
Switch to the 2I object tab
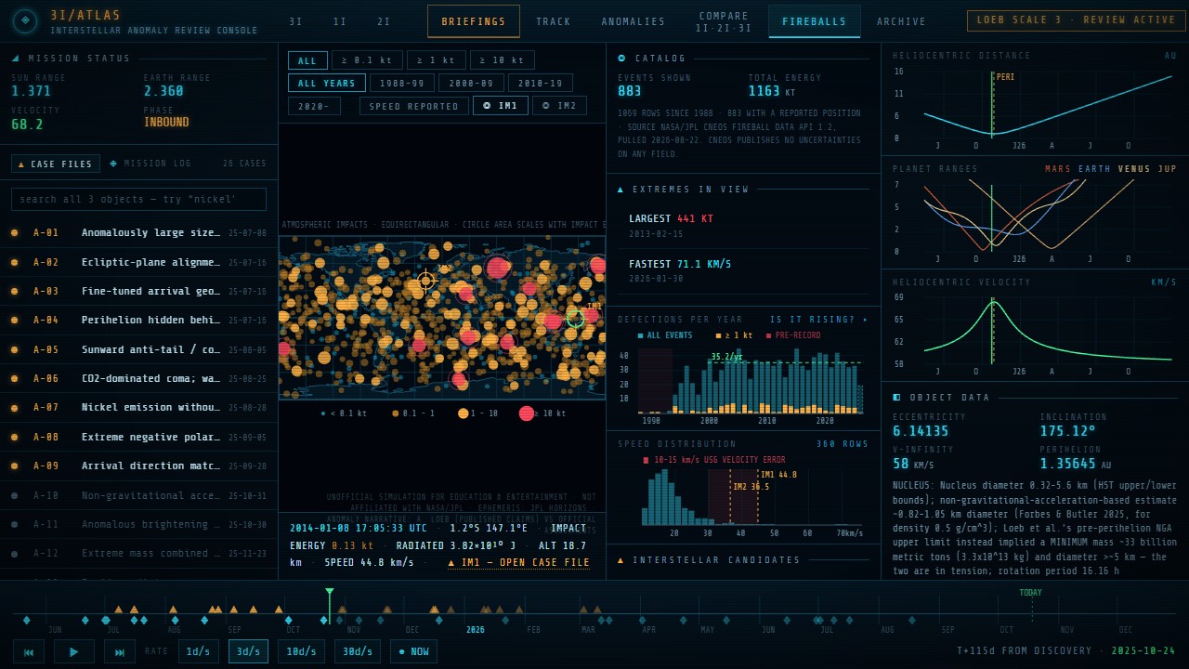point(384,21)
